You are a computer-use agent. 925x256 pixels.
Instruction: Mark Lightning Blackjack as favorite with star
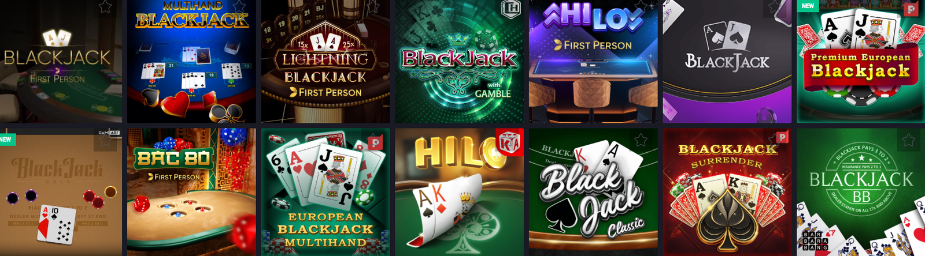[373, 7]
